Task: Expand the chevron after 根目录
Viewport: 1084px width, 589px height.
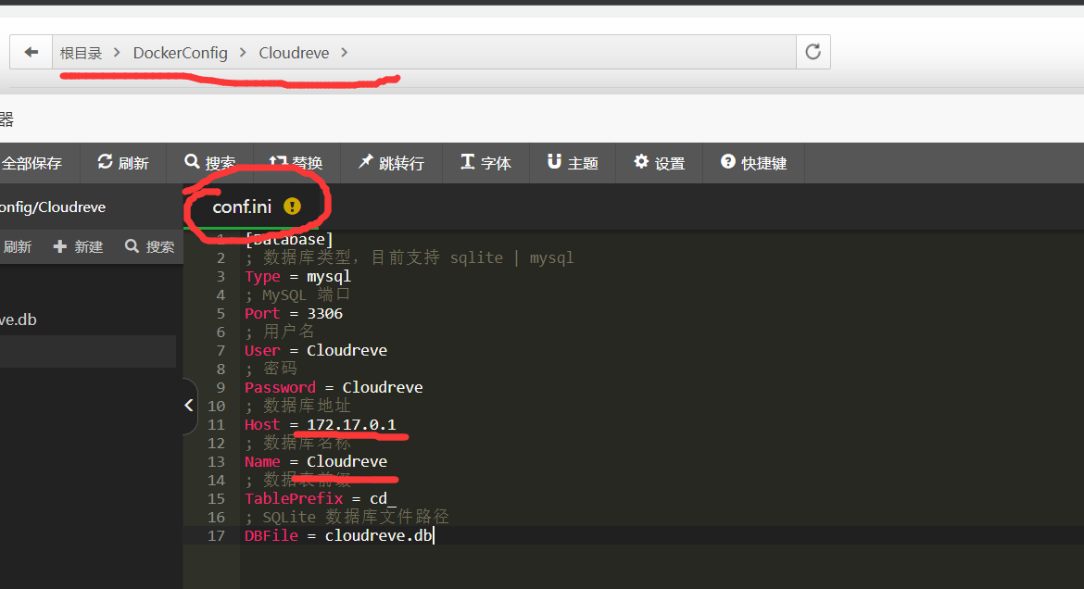Action: tap(117, 53)
